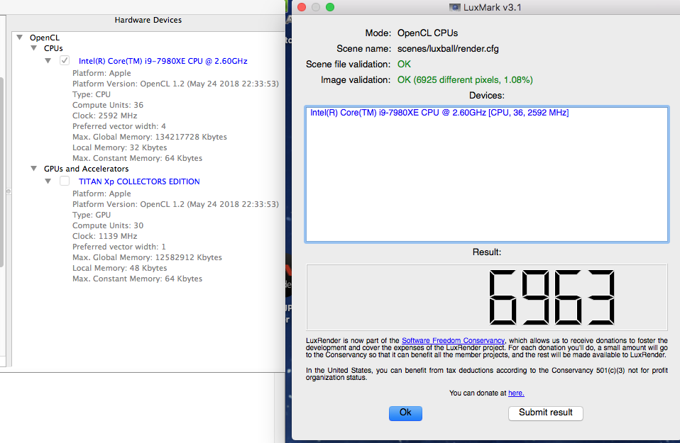Click 'Preferred vector width: 4' row
This screenshot has width=680, height=443.
119,126
